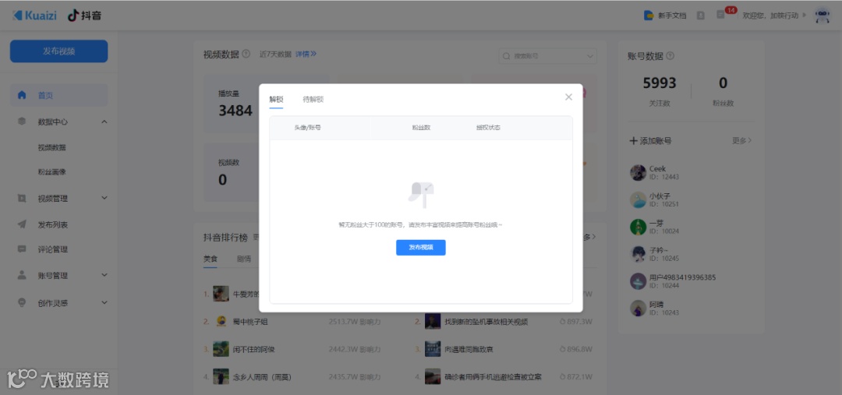This screenshot has height=395, width=842.
Task: Click the help icon next to 账号数据
Action: coord(670,56)
